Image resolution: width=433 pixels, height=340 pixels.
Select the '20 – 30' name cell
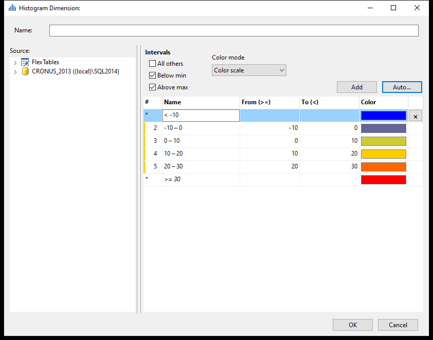point(201,166)
